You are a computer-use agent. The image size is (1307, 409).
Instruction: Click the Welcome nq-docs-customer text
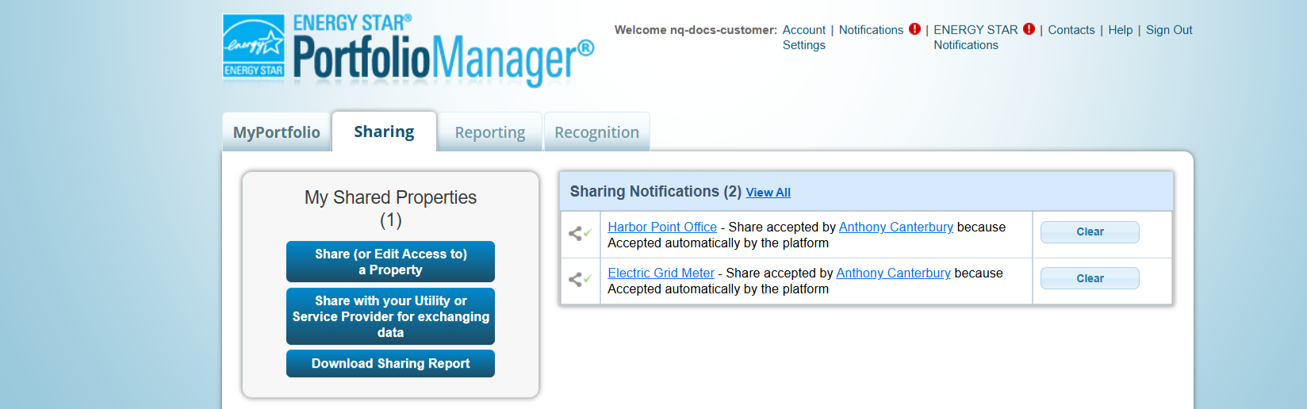(696, 30)
